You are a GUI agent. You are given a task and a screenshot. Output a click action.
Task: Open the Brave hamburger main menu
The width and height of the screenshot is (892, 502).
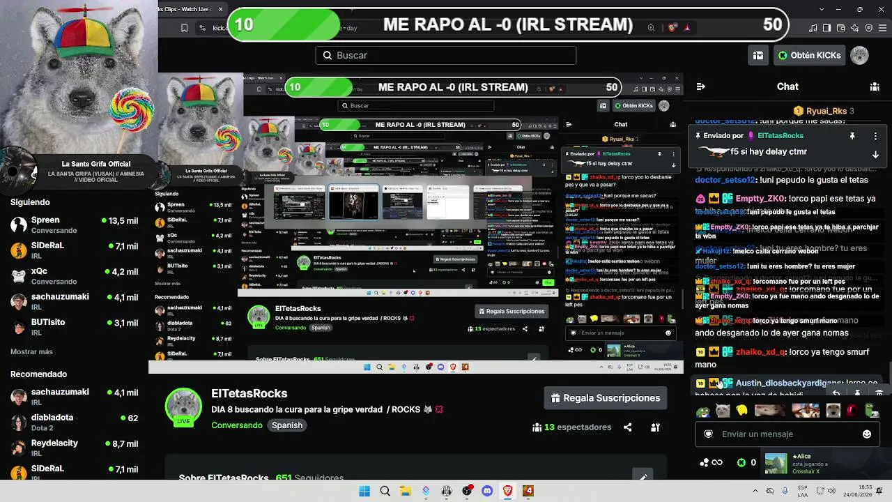(x=883, y=28)
